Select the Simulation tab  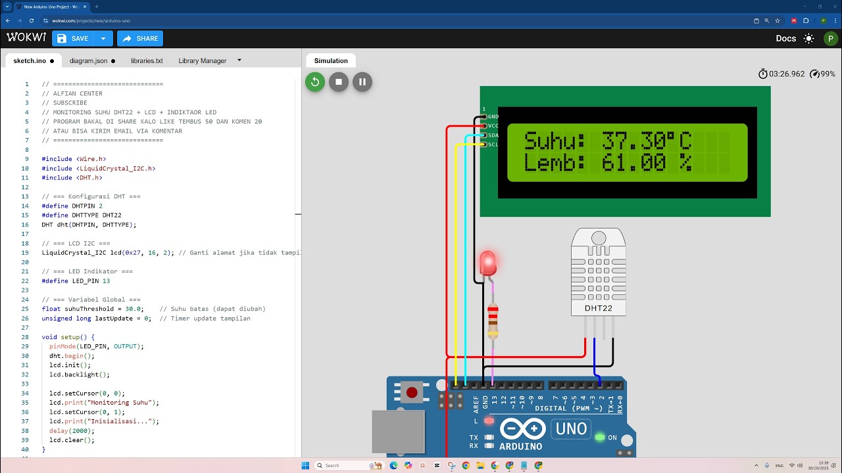[331, 60]
